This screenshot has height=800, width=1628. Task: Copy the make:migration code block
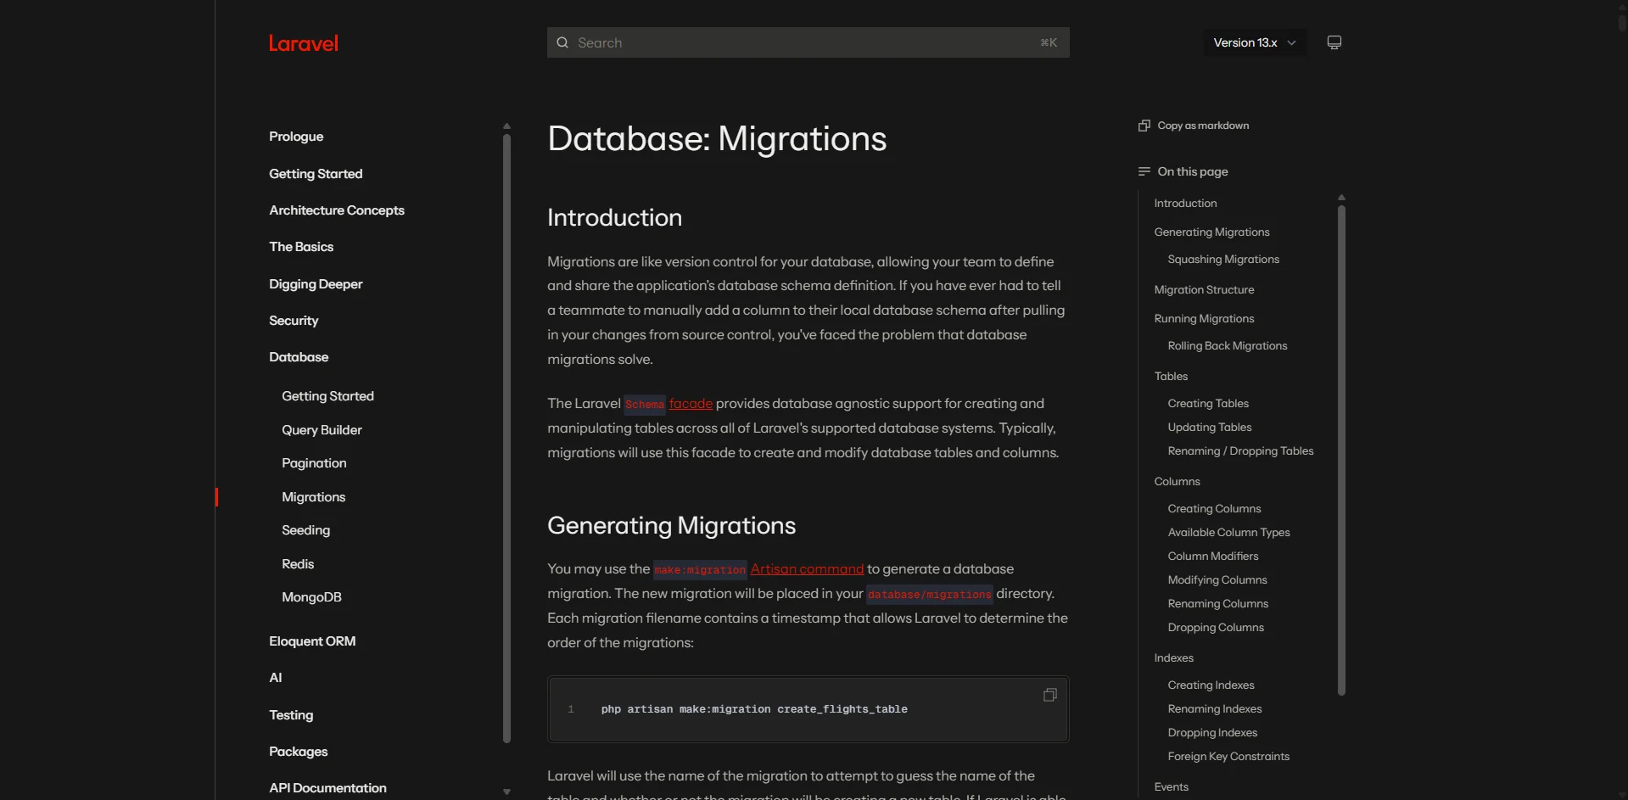coord(1050,695)
